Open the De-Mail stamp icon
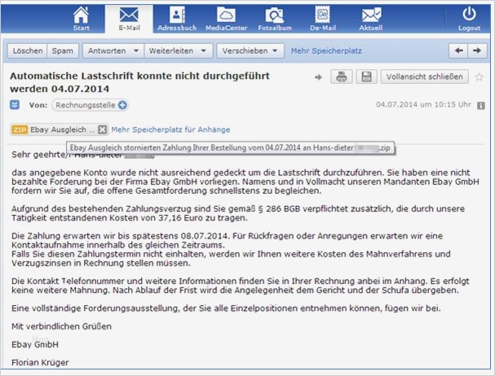Image resolution: width=495 pixels, height=376 pixels. pos(323,19)
